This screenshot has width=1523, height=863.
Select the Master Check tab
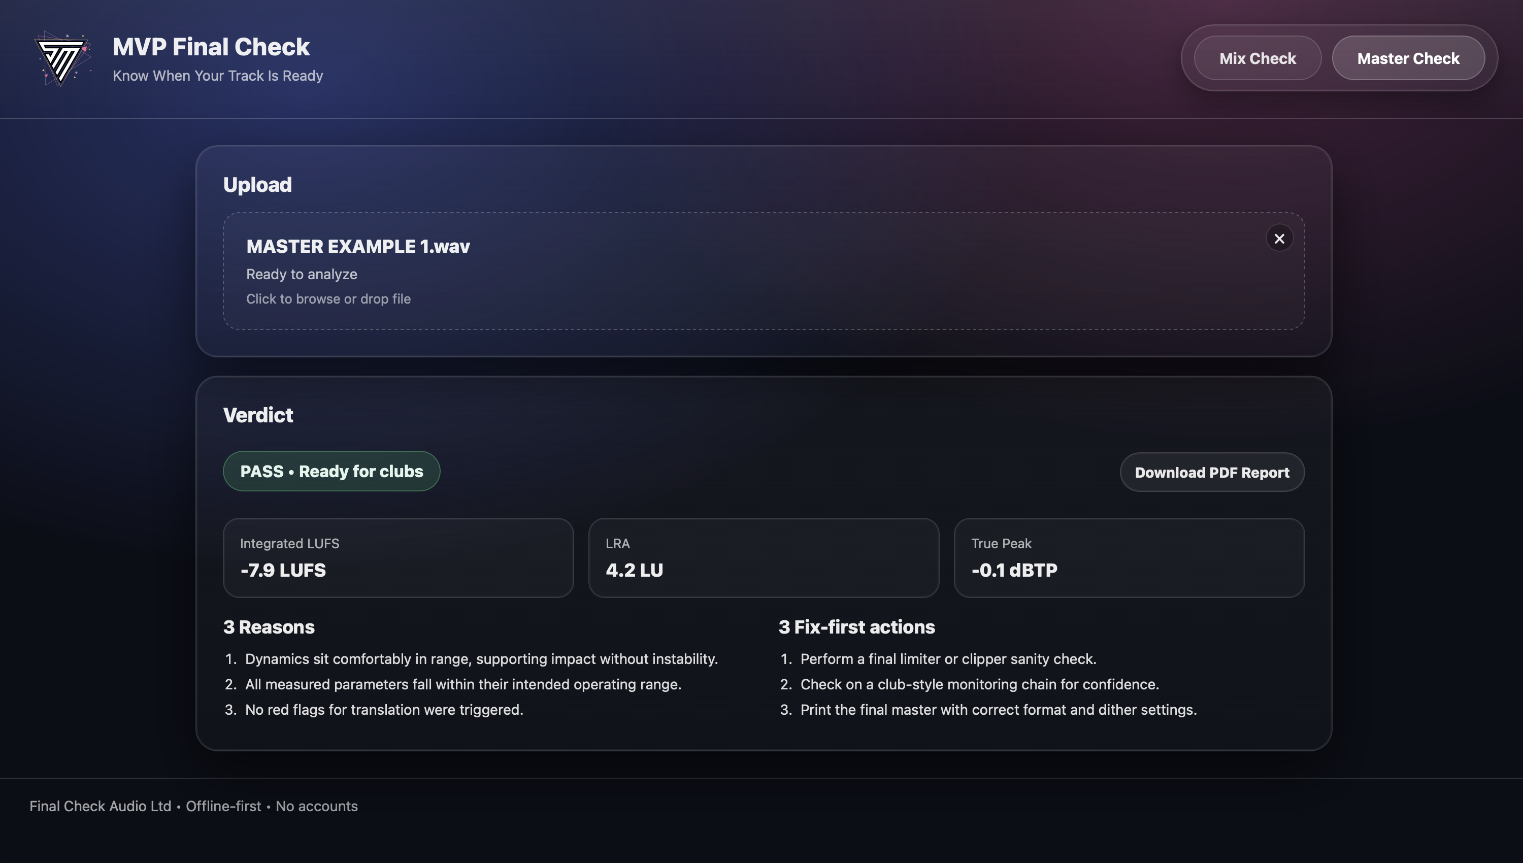coord(1407,58)
